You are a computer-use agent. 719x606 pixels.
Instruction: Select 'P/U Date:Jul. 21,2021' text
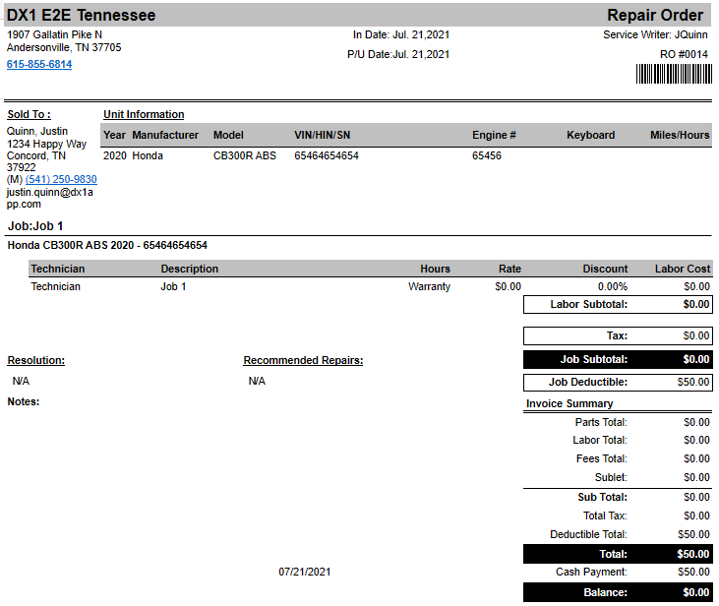pos(398,54)
